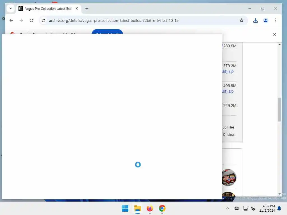Switch to Chrome in the taskbar
The width and height of the screenshot is (287, 215).
coord(162,208)
